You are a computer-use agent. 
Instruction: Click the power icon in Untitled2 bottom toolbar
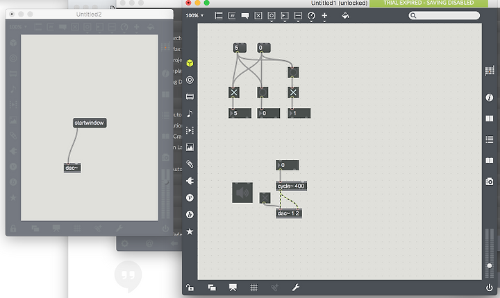165,228
